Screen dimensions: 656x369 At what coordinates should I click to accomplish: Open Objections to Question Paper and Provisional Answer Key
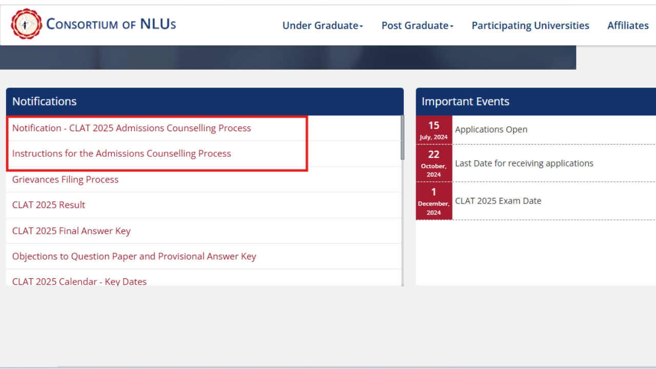[134, 256]
